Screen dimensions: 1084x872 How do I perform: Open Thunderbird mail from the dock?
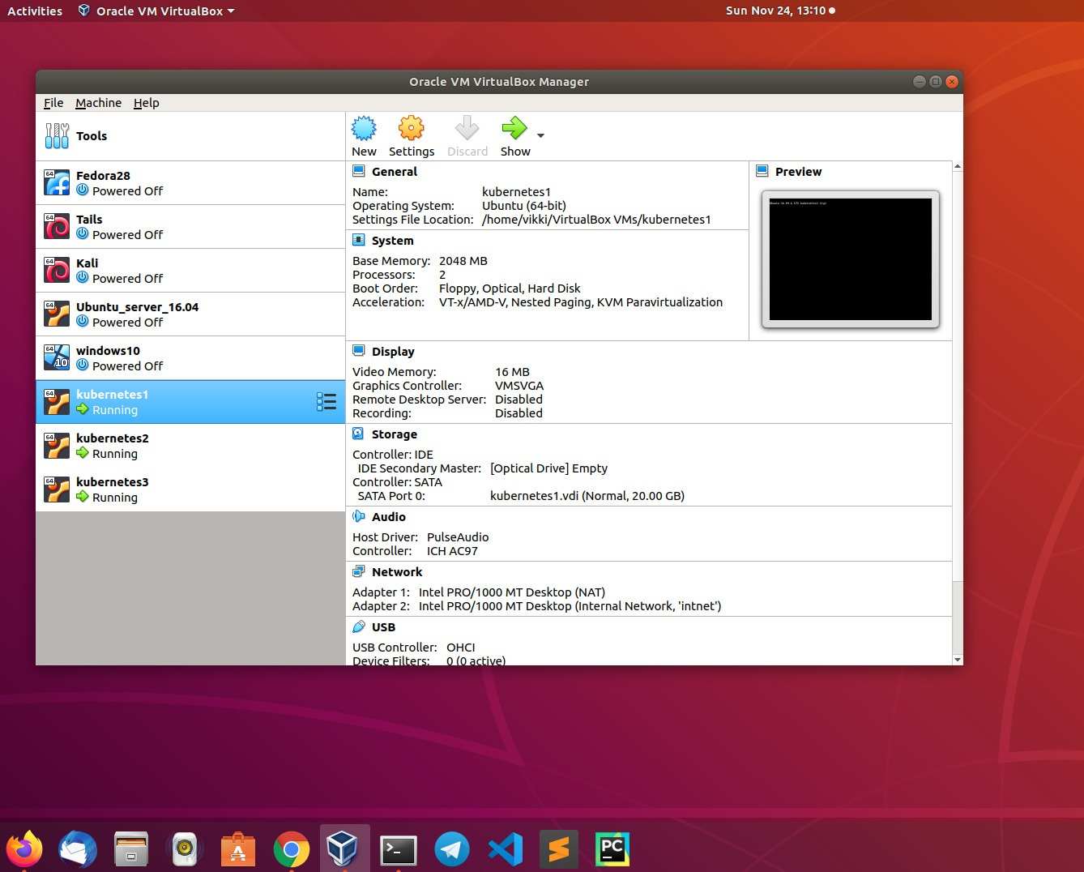(78, 848)
